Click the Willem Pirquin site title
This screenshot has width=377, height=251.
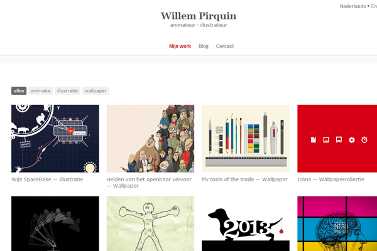tap(199, 16)
